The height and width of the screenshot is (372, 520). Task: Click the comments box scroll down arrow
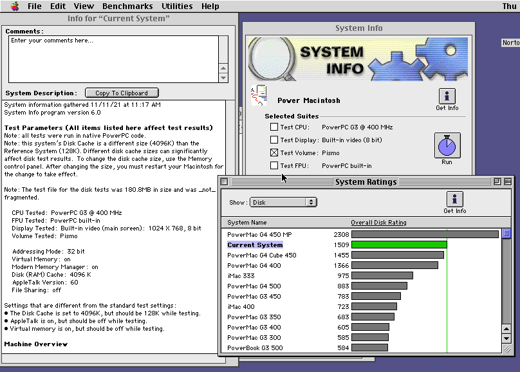[223, 78]
